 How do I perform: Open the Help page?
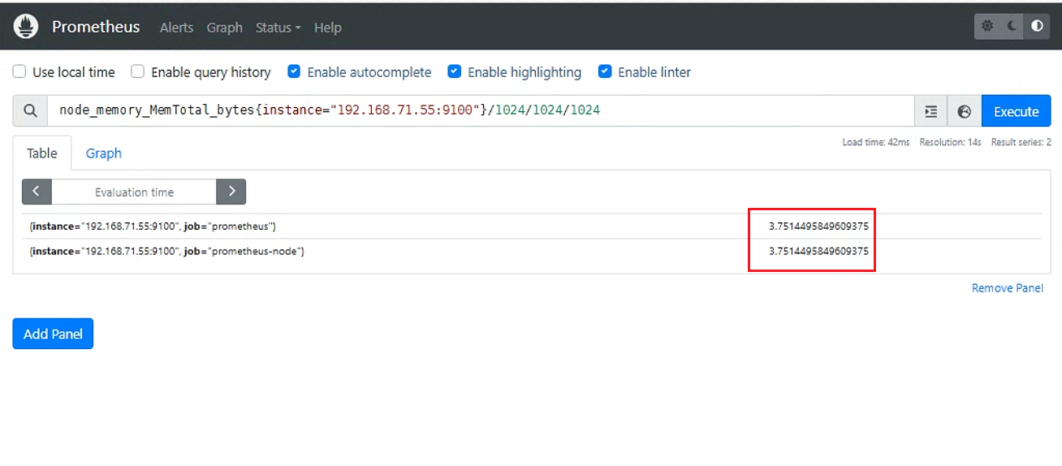coord(327,27)
